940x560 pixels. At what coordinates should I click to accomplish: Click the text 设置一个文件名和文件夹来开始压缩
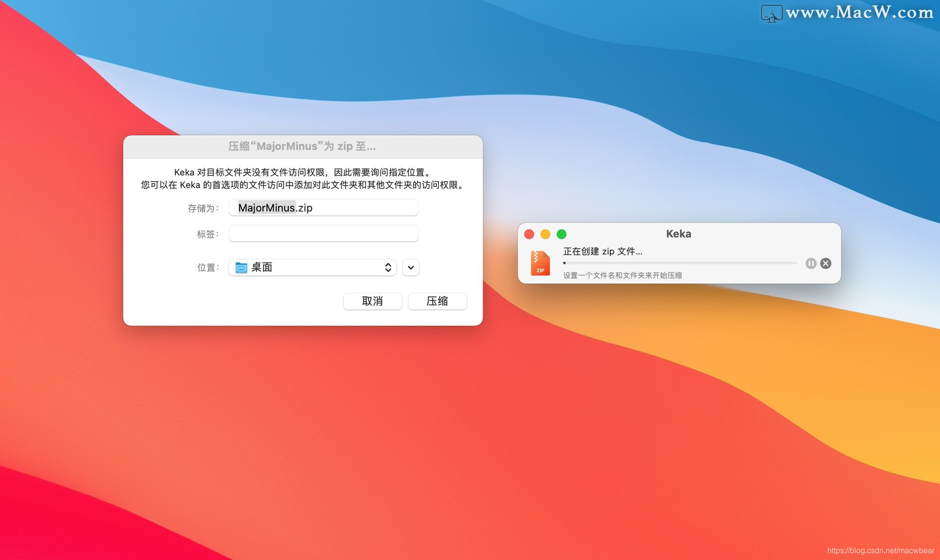[x=622, y=275]
